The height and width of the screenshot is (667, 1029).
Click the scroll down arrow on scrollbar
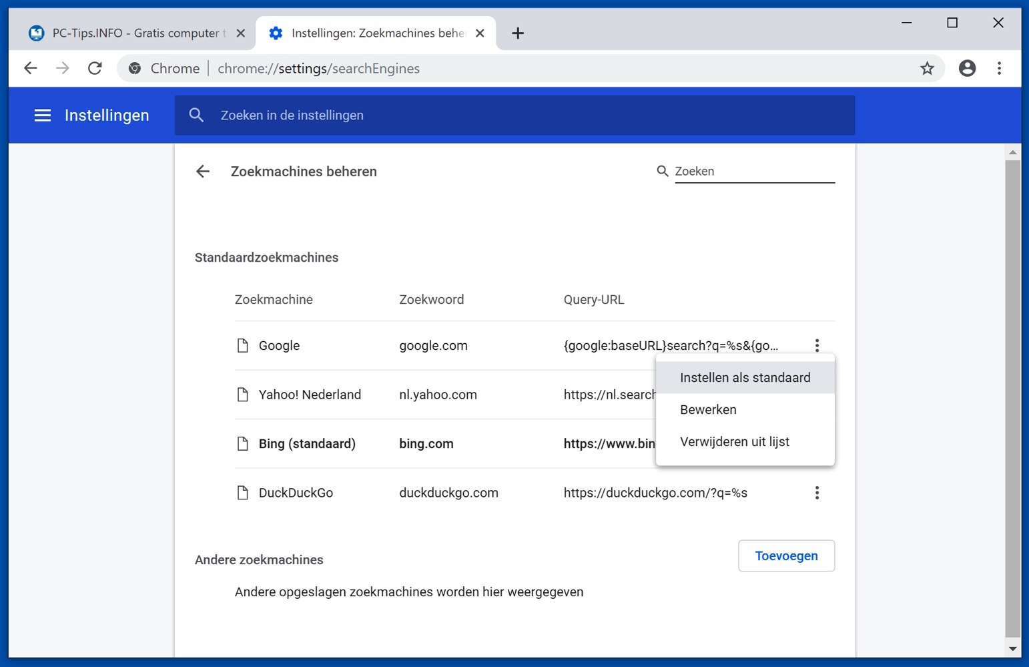tap(1013, 648)
